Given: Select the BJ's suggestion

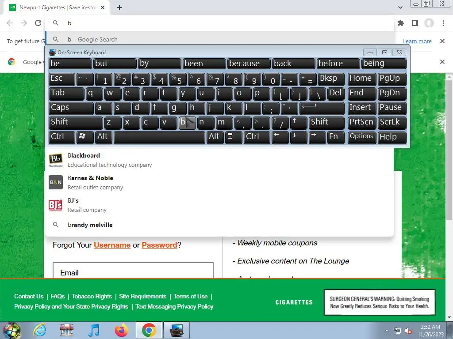Looking at the screenshot, I should [219, 205].
